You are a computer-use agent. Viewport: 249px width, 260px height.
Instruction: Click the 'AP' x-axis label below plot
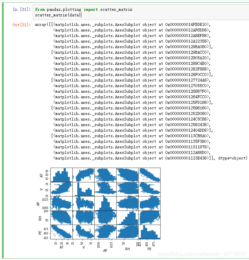point(105,251)
